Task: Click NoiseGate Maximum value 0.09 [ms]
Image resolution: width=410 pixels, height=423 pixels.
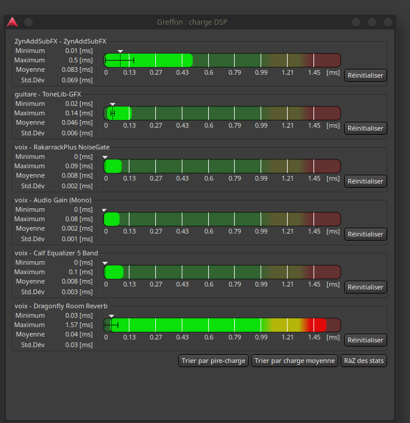Action: pyautogui.click(x=79, y=166)
